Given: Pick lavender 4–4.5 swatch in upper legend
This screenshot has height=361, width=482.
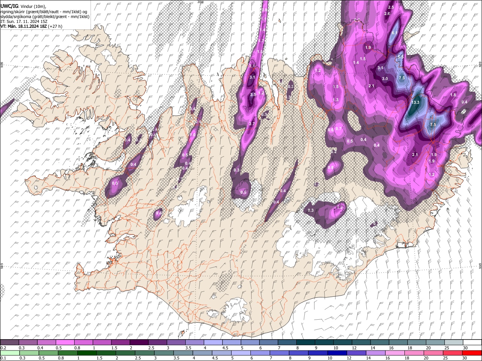Looking at the screenshot, I should [x=213, y=343].
